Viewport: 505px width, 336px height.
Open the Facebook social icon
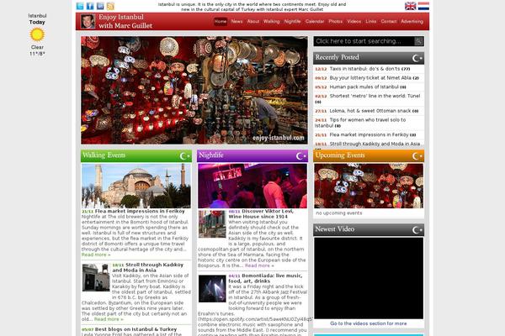(90, 6)
